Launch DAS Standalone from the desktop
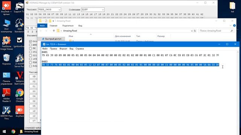This screenshot has width=241, height=135. (19, 26)
